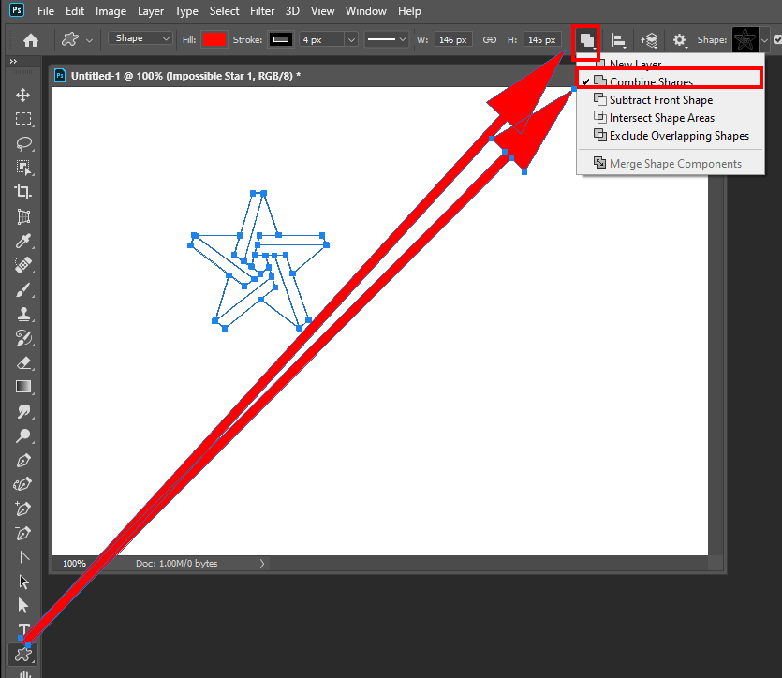The image size is (782, 678).
Task: Select the Gradient tool
Action: [23, 387]
